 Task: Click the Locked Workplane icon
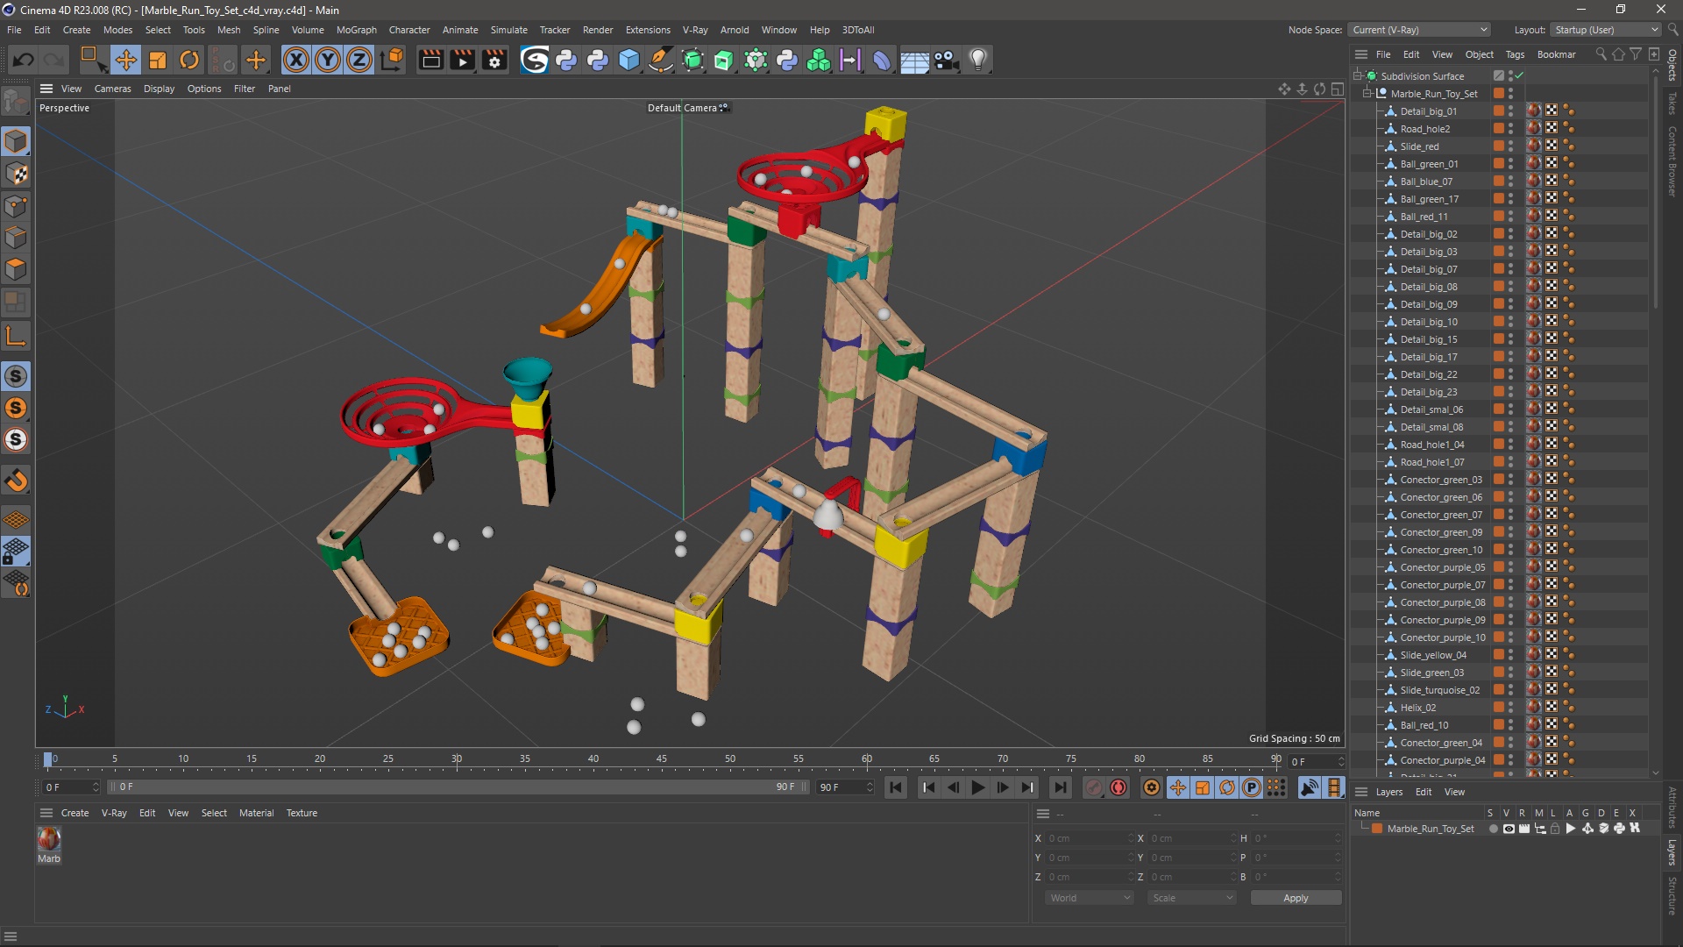pyautogui.click(x=16, y=552)
